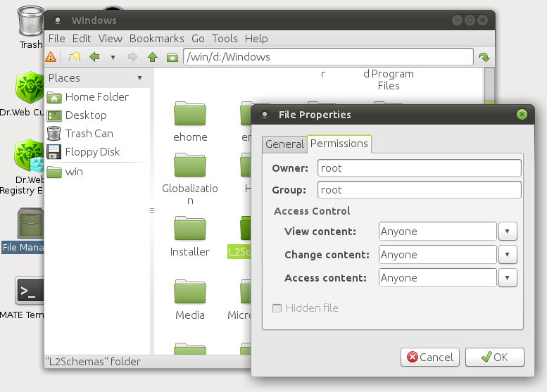547x392 pixels.
Task: Click the go/reload icon beside path bar
Action: click(x=484, y=57)
